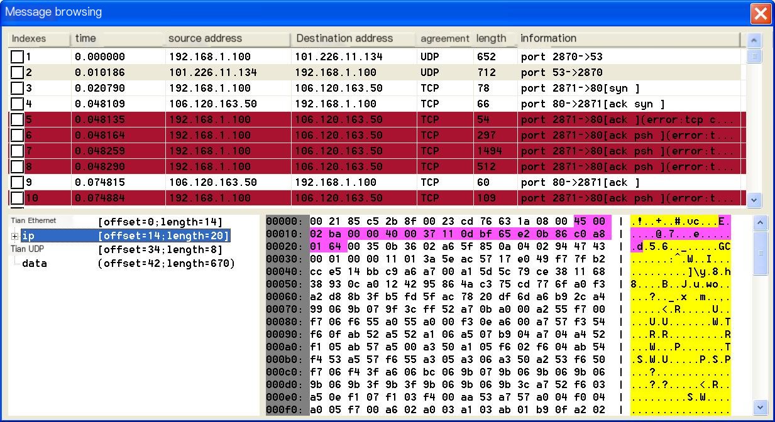Check the box for packet row 2
775x422 pixels.
click(x=17, y=73)
